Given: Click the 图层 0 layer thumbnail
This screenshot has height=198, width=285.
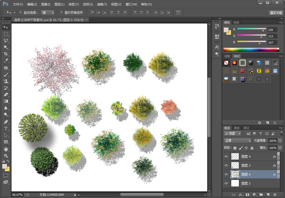Looking at the screenshot, I should [x=235, y=174].
